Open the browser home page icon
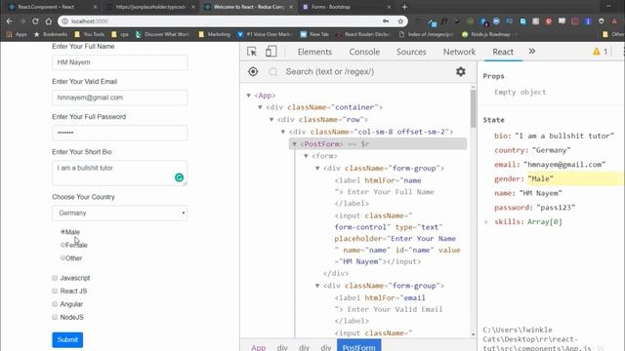 coord(48,21)
